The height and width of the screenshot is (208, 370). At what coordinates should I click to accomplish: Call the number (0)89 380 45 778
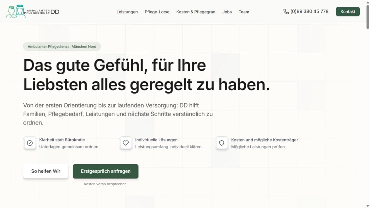[x=309, y=12]
